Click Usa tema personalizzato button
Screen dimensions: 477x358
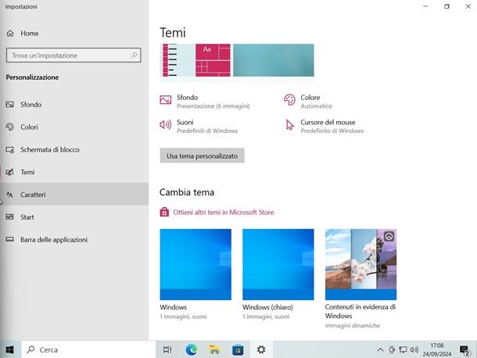(x=202, y=156)
